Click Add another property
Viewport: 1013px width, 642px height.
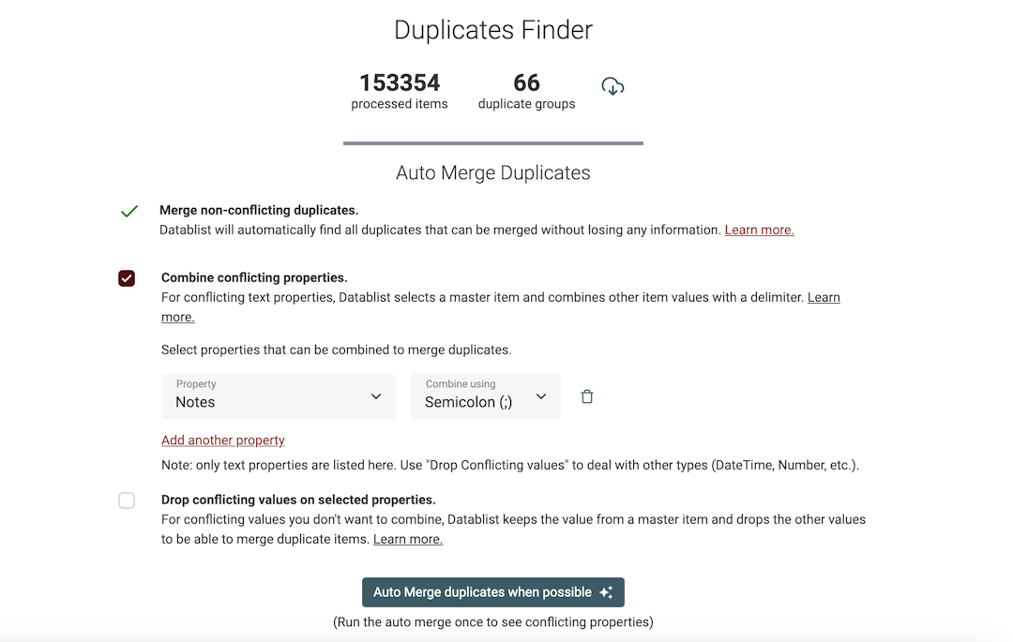(222, 440)
